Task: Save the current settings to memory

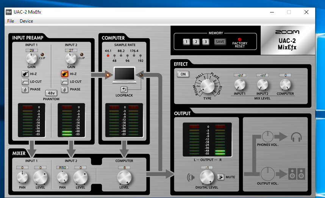Action: (220, 42)
